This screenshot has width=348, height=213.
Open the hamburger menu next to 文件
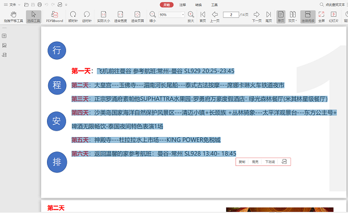click(x=6, y=5)
